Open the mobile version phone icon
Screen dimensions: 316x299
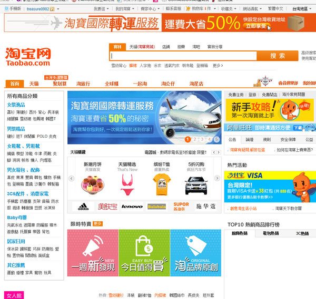click(6, 8)
